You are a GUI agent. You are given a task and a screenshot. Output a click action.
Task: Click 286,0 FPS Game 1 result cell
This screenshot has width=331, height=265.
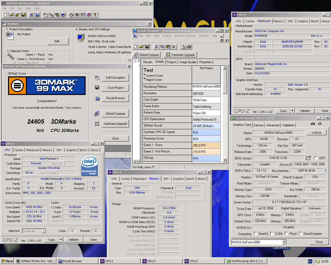206,145
